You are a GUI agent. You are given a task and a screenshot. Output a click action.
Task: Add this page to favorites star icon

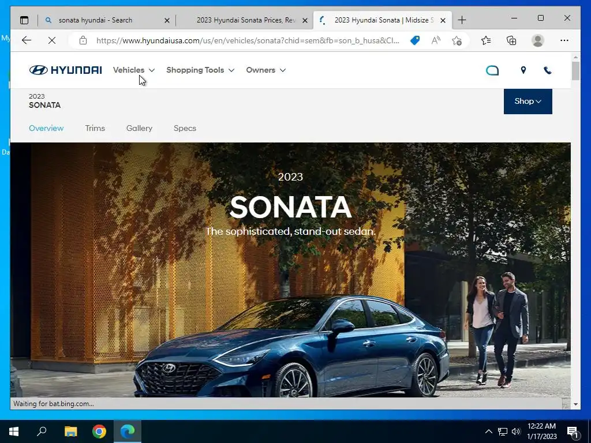[x=457, y=40]
